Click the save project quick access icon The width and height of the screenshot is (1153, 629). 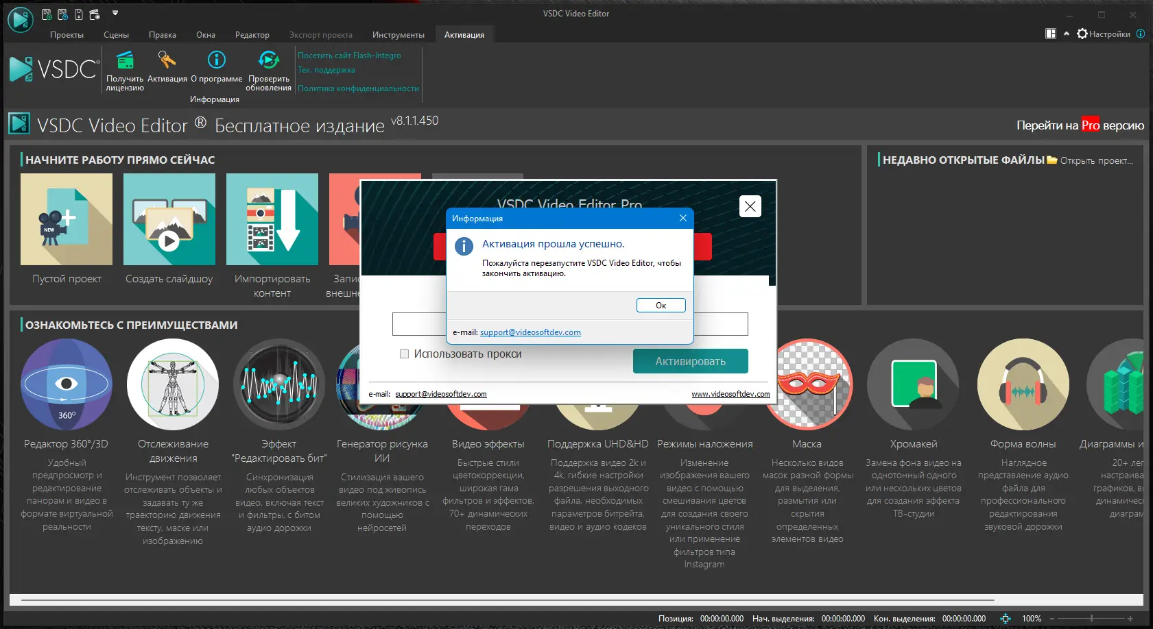pos(79,14)
